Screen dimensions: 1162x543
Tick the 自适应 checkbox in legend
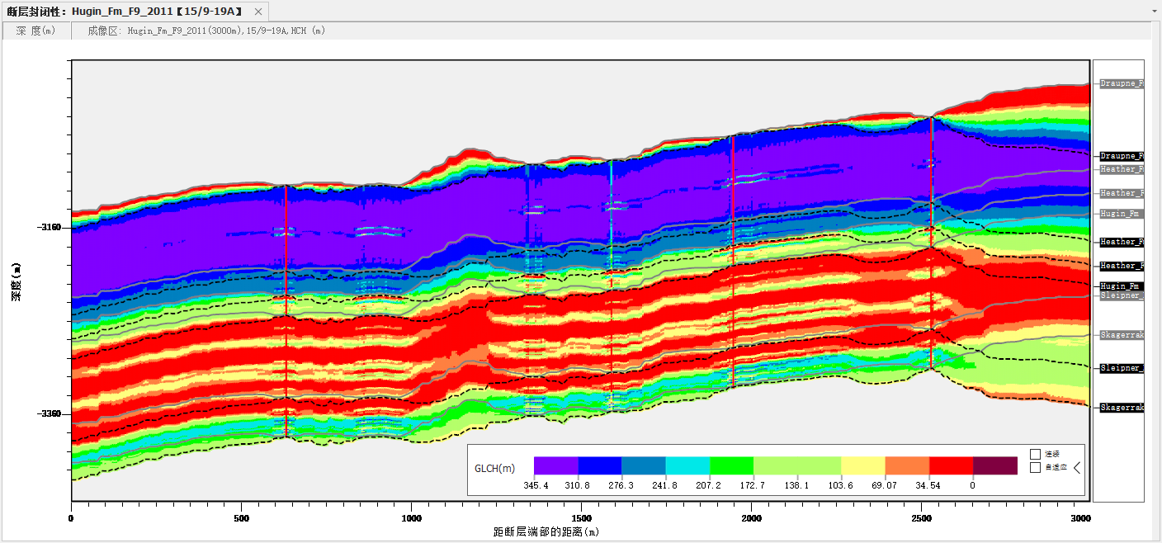tap(1035, 468)
